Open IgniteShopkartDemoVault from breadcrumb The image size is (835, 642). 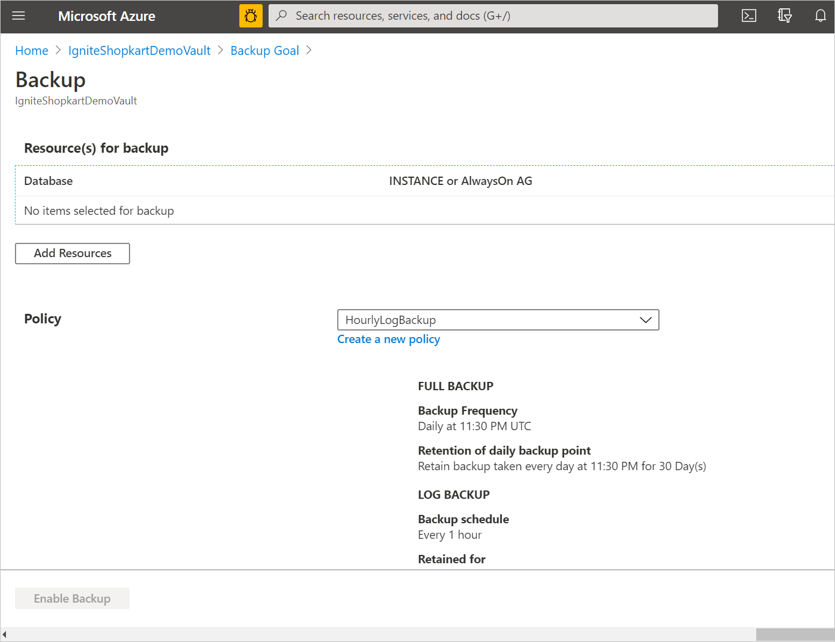point(139,51)
